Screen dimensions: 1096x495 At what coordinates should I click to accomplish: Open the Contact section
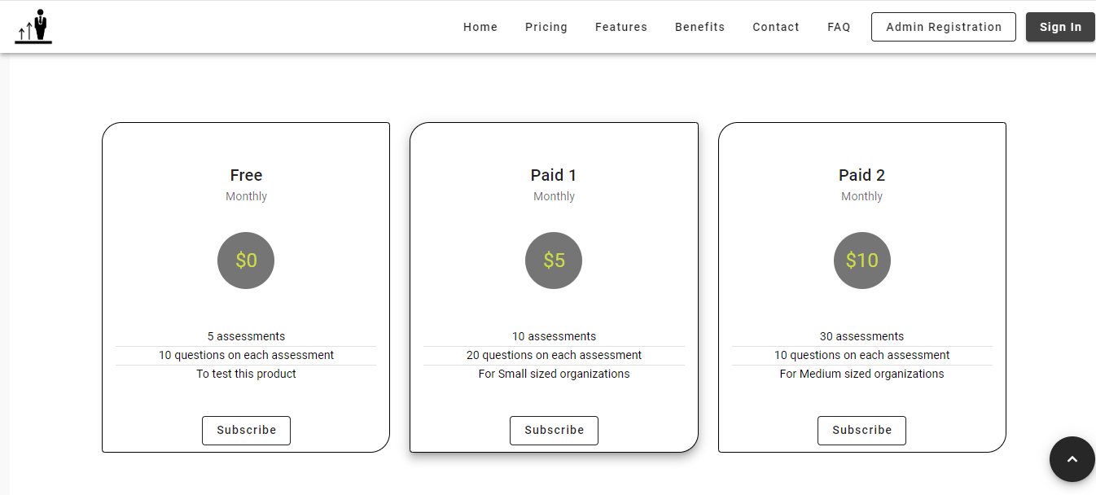point(775,26)
